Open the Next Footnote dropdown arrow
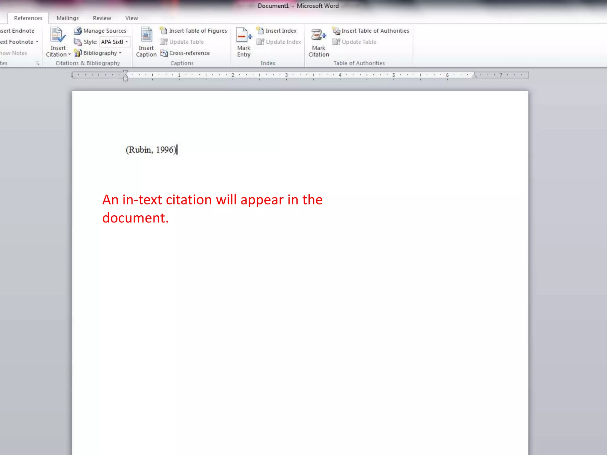 click(37, 42)
